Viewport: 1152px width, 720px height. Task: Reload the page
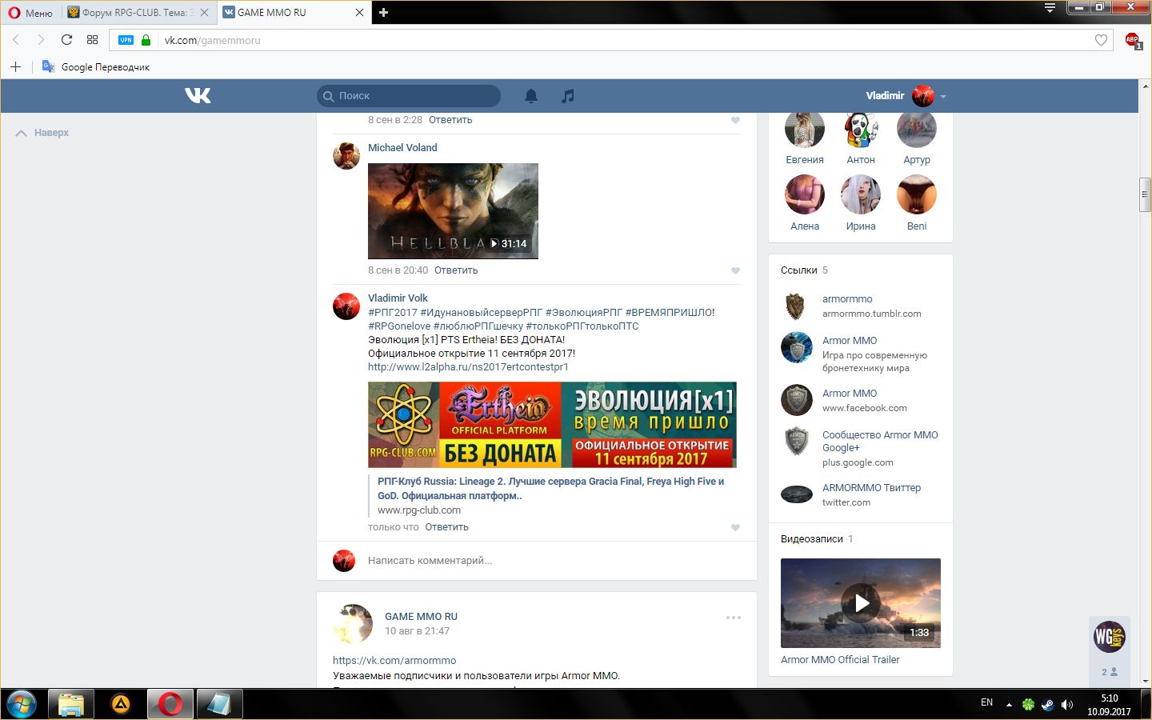tap(67, 40)
